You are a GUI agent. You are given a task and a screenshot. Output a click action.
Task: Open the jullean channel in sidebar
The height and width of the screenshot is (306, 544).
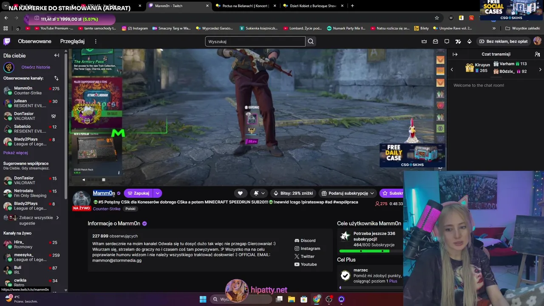pos(32,103)
